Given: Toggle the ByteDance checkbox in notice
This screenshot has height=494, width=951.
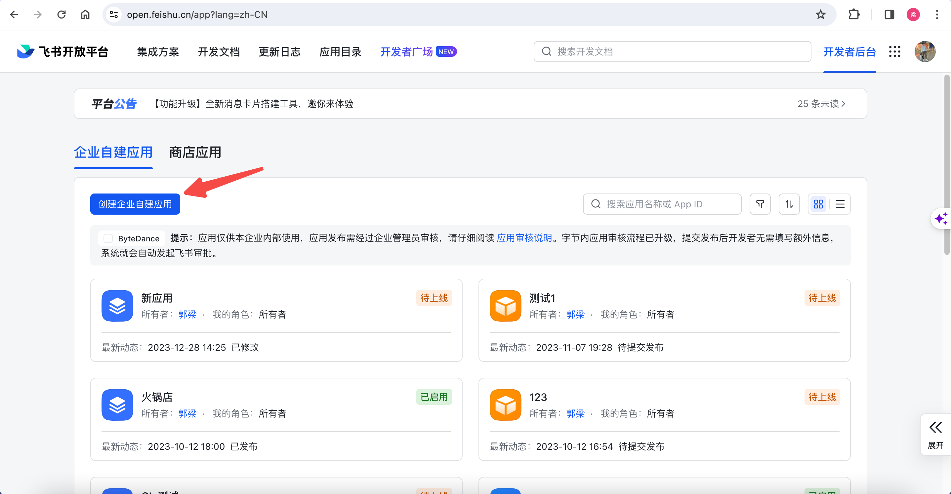Looking at the screenshot, I should pos(108,238).
